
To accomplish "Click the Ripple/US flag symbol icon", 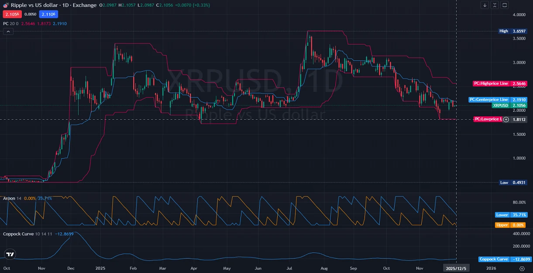I will [x=6, y=5].
